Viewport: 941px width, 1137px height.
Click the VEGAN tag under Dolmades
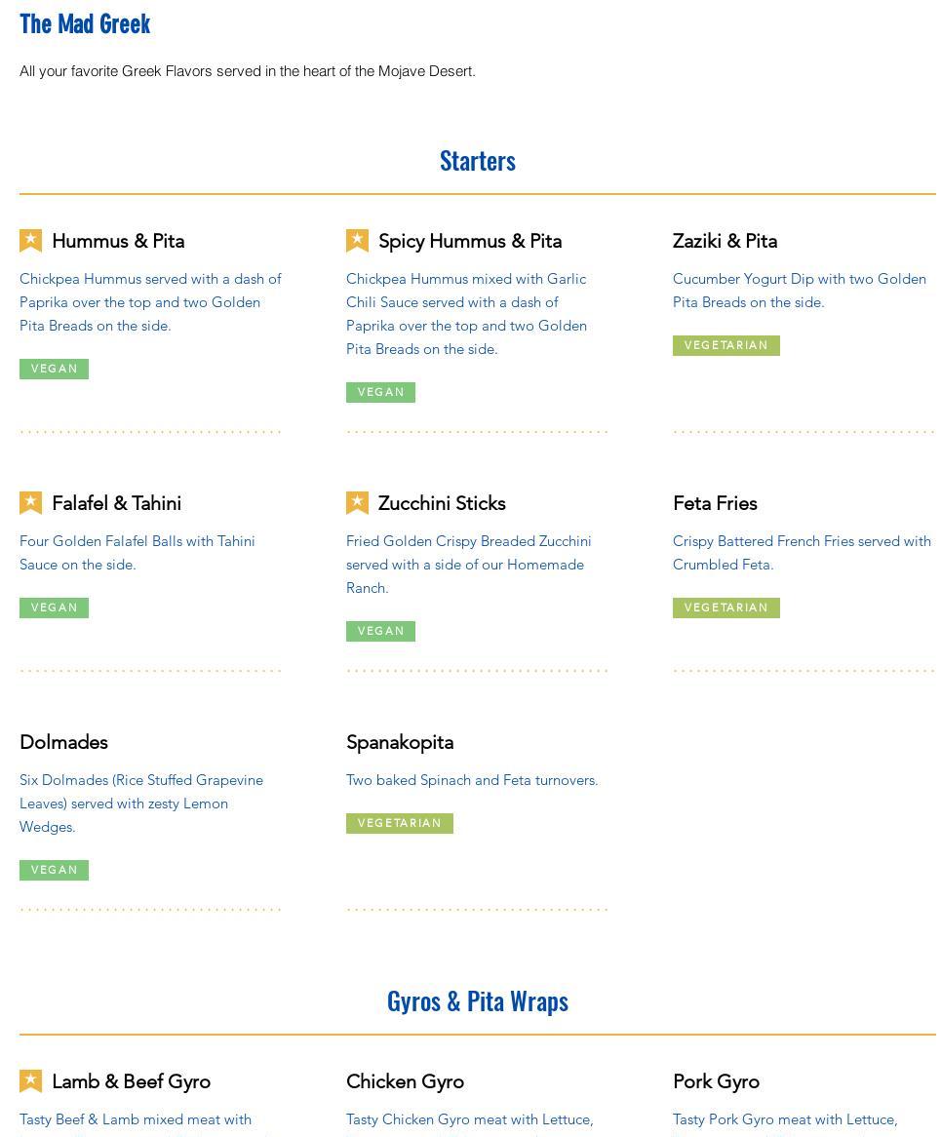[54, 870]
